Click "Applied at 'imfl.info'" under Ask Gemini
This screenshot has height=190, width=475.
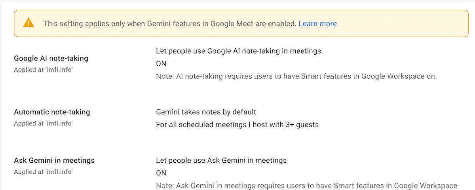[43, 172]
